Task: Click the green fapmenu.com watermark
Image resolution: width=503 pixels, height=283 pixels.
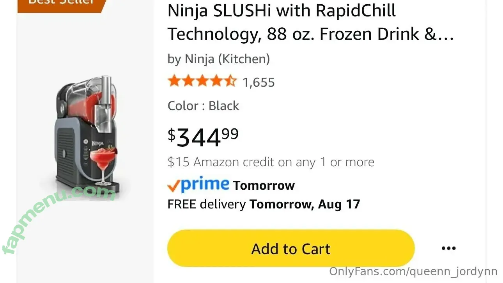Action: pyautogui.click(x=58, y=219)
